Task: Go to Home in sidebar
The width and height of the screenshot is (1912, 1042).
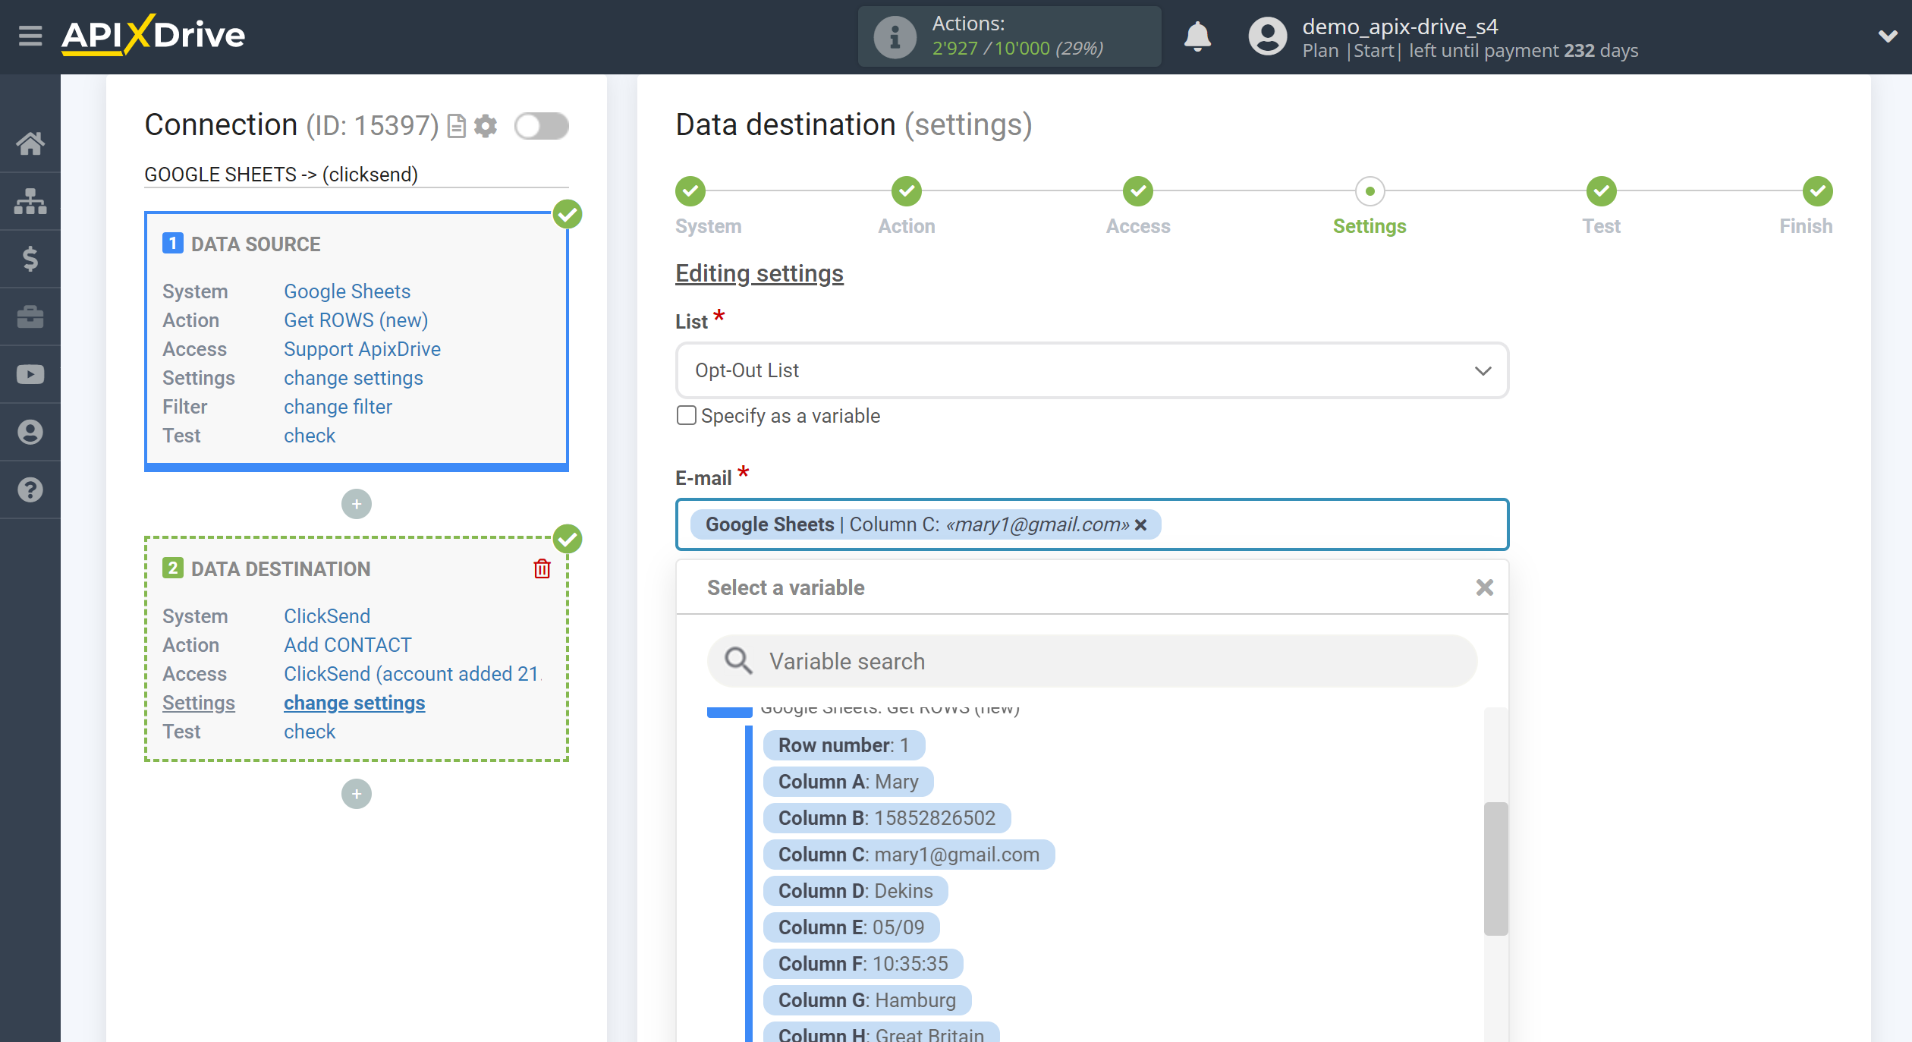Action: (x=30, y=143)
